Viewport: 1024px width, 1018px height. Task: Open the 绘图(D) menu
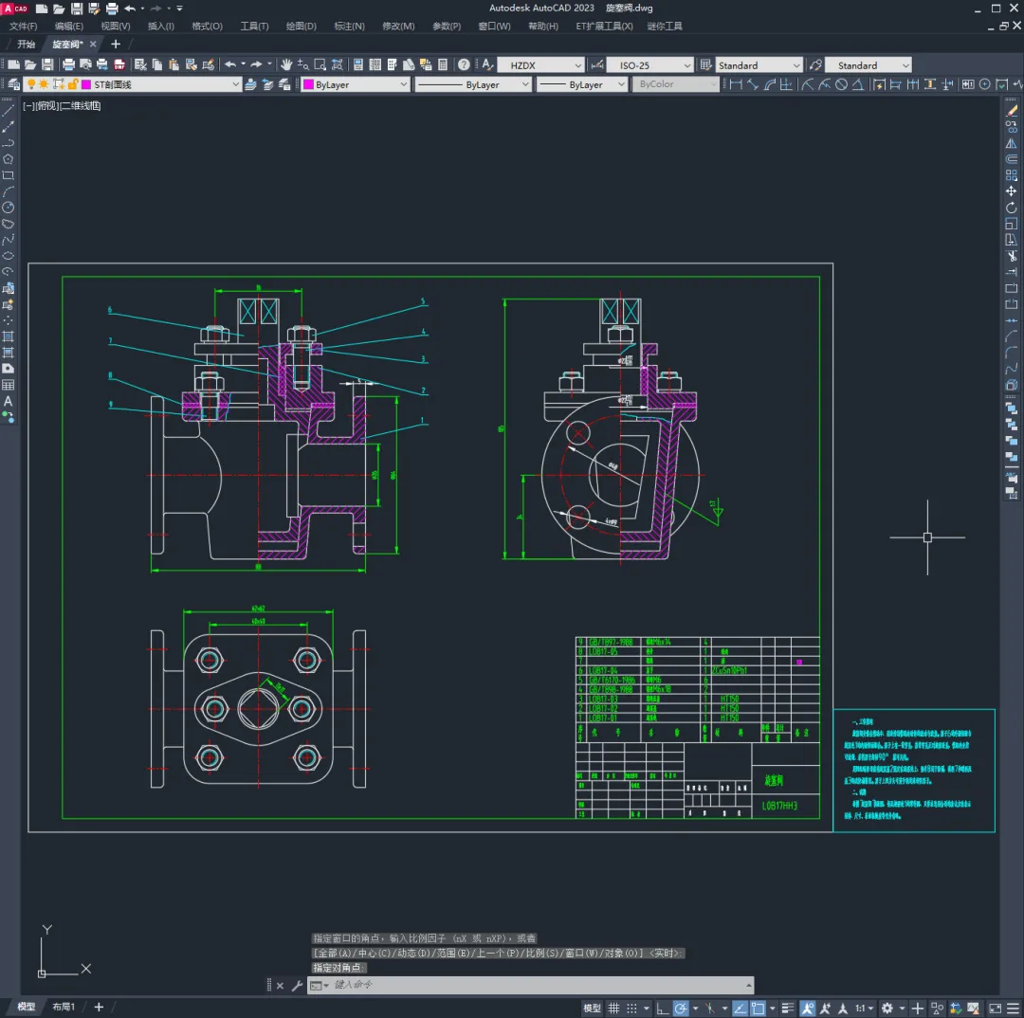coord(302,27)
